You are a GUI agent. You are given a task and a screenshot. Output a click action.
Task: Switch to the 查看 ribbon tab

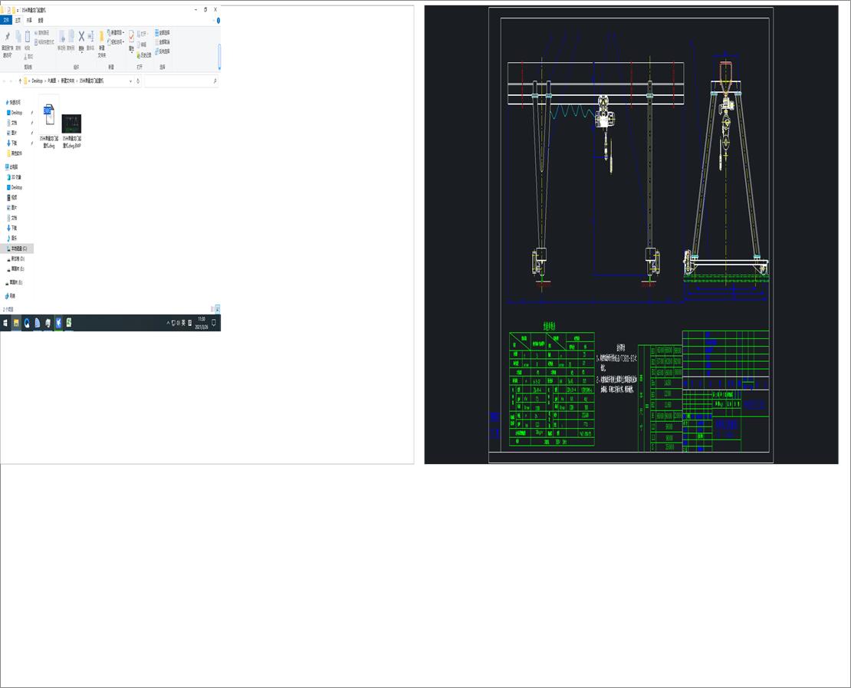tap(39, 20)
